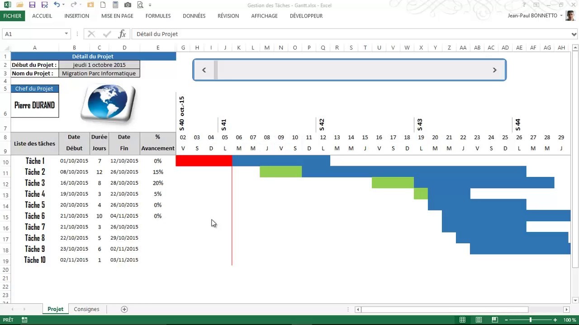Click vertical scrollbar down arrow
579x325 pixels.
575,300
